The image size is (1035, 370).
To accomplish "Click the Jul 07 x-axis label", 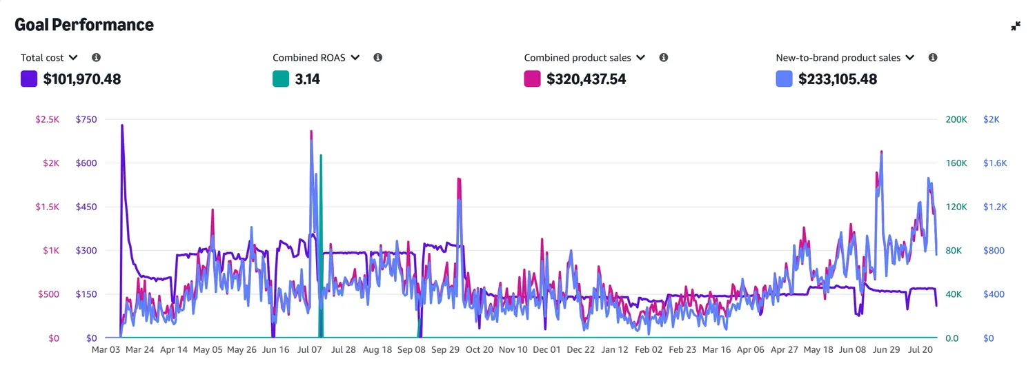I will coord(309,350).
